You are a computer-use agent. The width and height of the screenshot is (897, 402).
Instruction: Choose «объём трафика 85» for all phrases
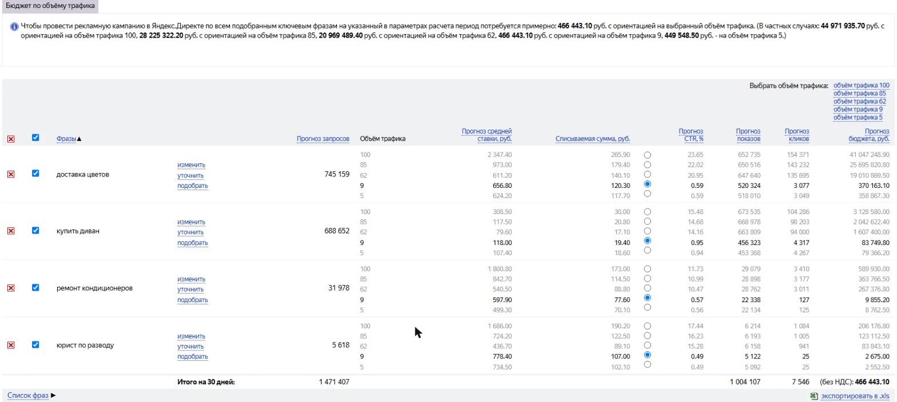(859, 93)
